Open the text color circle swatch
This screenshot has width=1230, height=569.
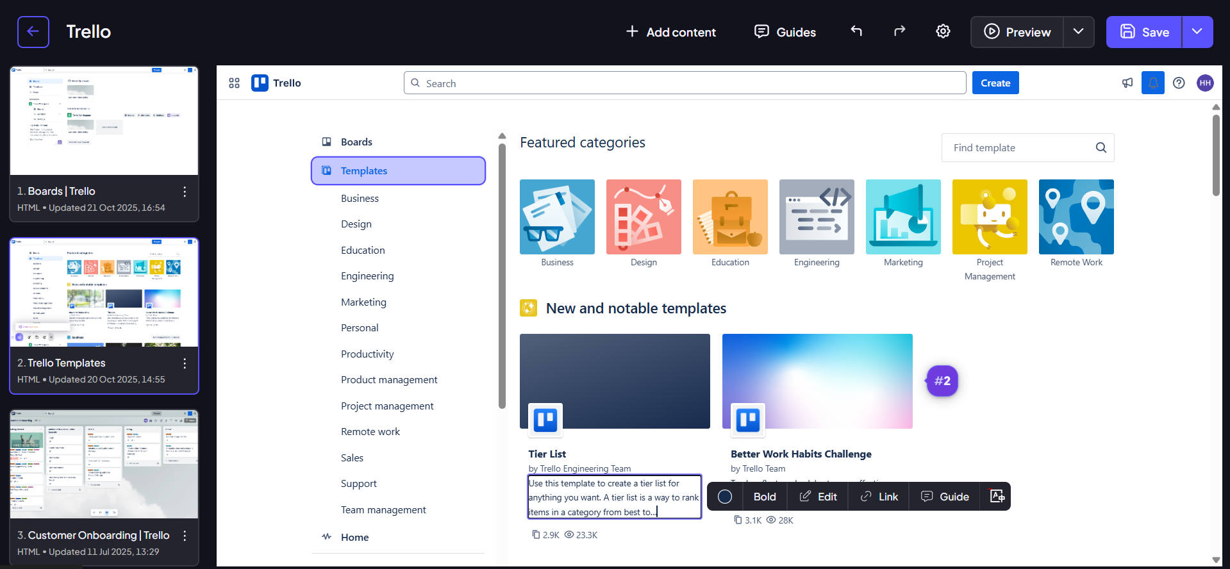725,497
